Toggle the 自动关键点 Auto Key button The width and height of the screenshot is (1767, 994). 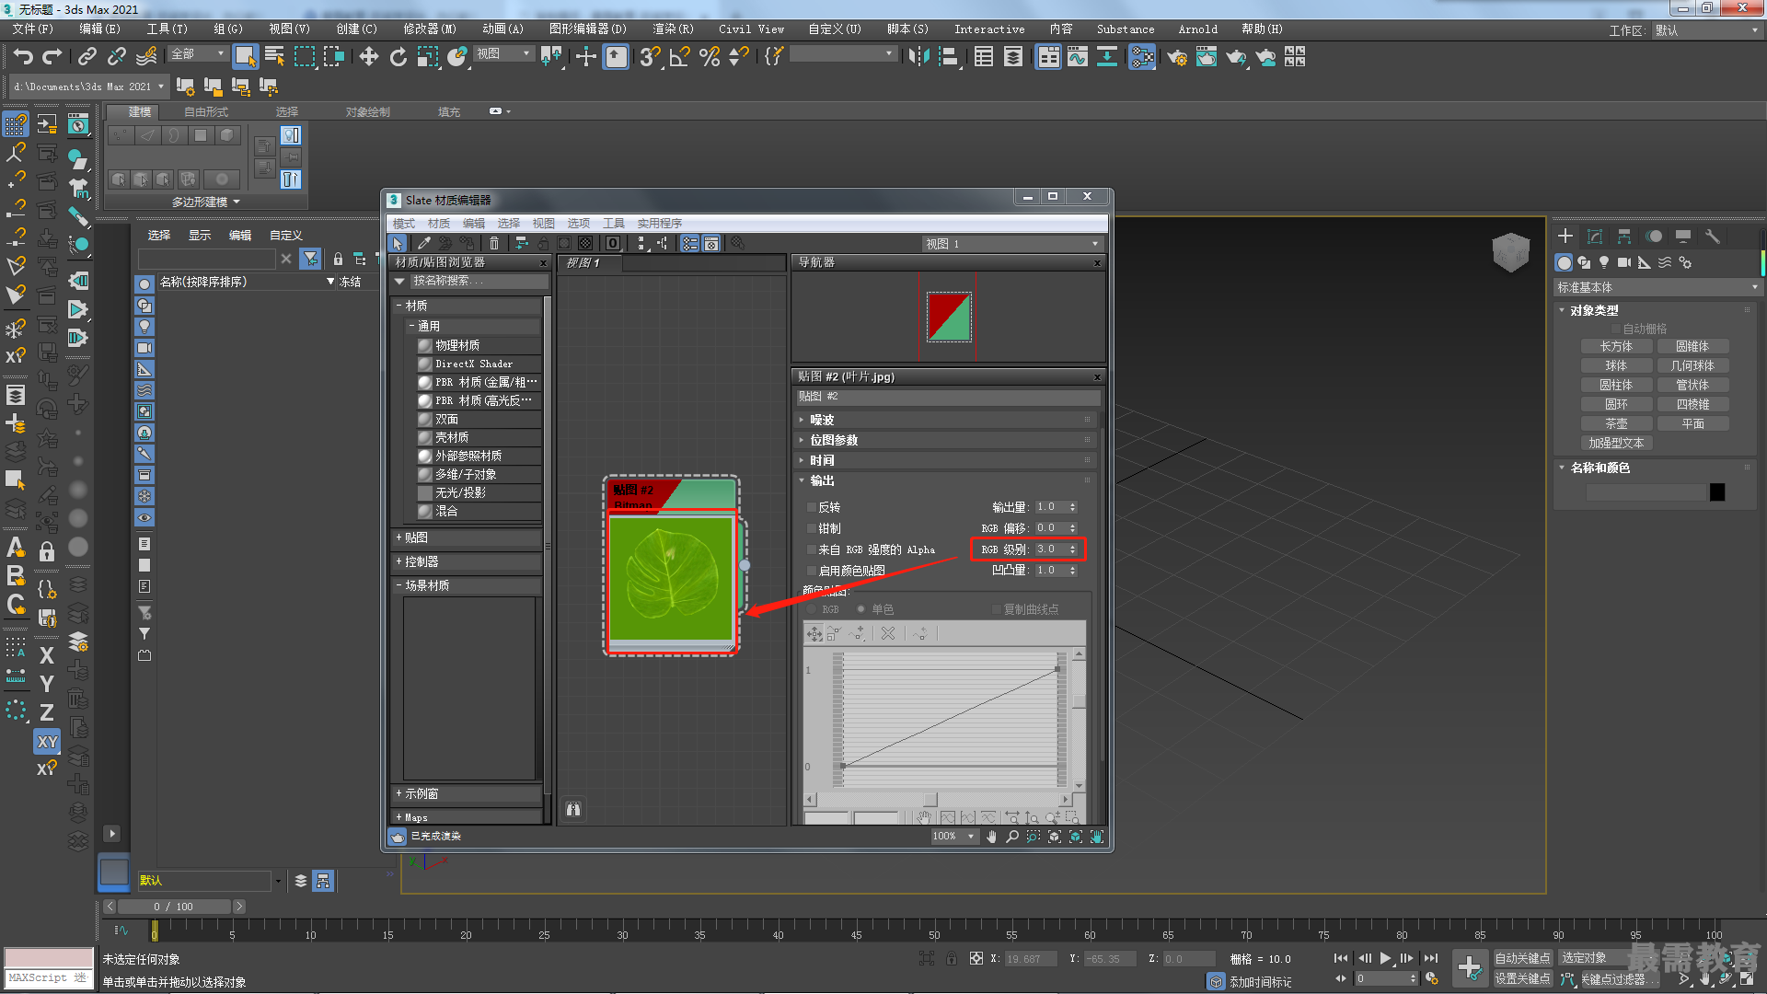[1522, 958]
